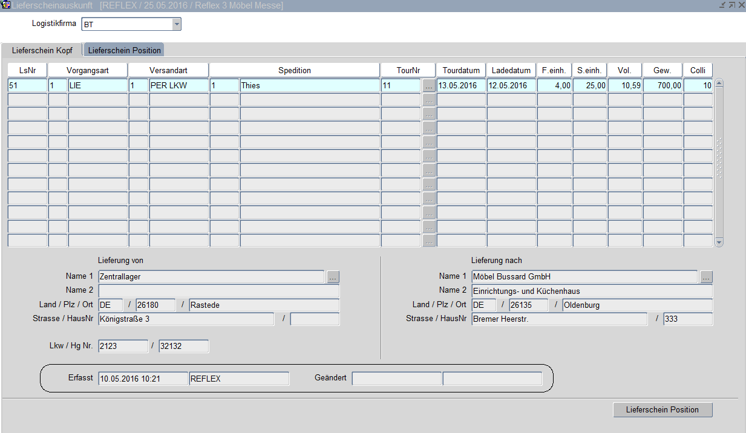Click the LsNr column header
The height and width of the screenshot is (433, 746).
[27, 71]
